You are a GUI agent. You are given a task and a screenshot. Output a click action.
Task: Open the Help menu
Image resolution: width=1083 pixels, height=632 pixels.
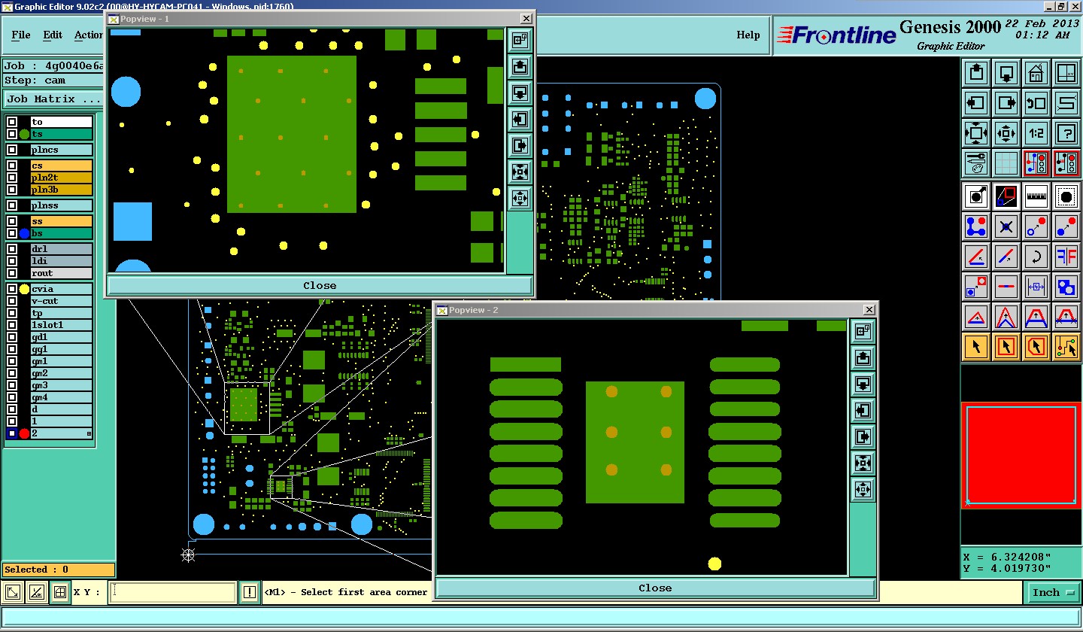[x=748, y=35]
